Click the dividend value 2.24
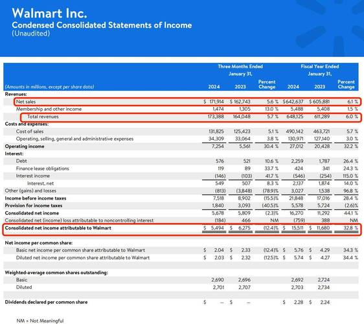 point(325,302)
